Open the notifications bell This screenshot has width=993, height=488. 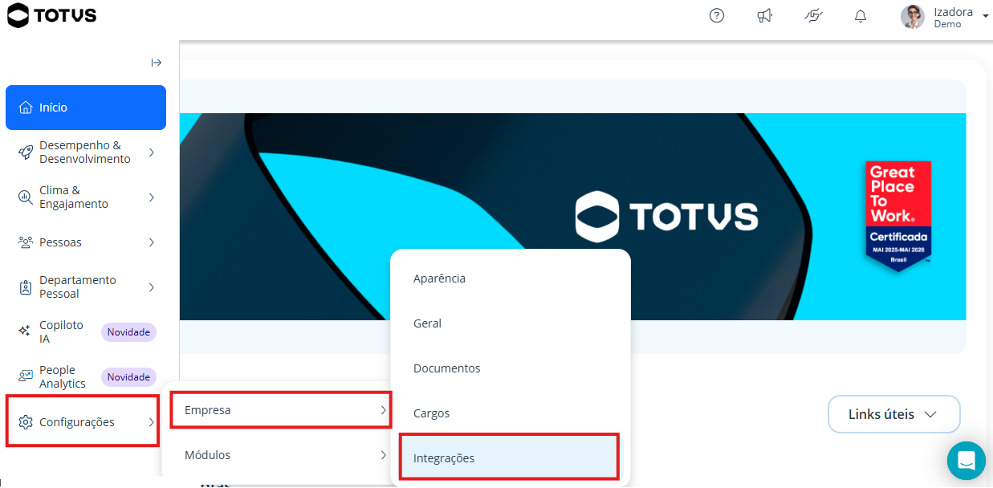pyautogui.click(x=861, y=16)
